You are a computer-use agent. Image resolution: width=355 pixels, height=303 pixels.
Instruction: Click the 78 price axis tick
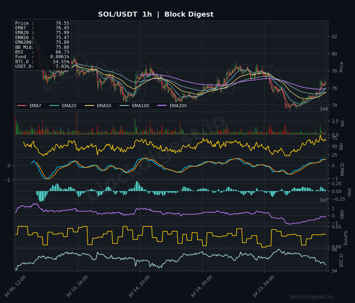pyautogui.click(x=334, y=71)
